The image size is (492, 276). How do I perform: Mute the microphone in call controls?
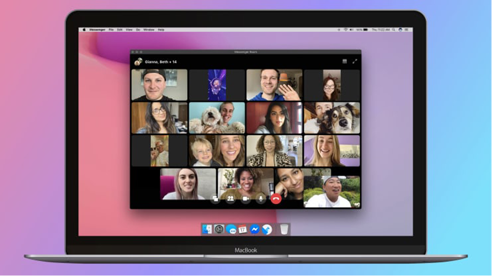261,199
